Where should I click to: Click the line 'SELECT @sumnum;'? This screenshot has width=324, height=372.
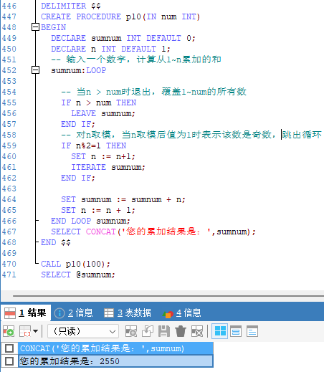pyautogui.click(x=78, y=275)
